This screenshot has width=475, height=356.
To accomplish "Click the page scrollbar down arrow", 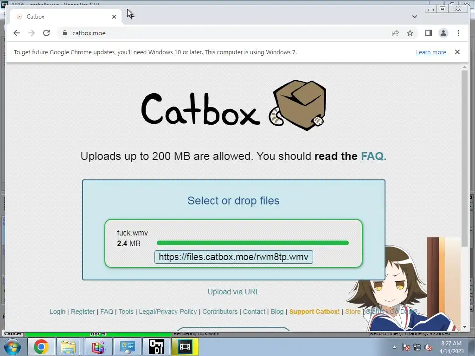I will pyautogui.click(x=464, y=327).
